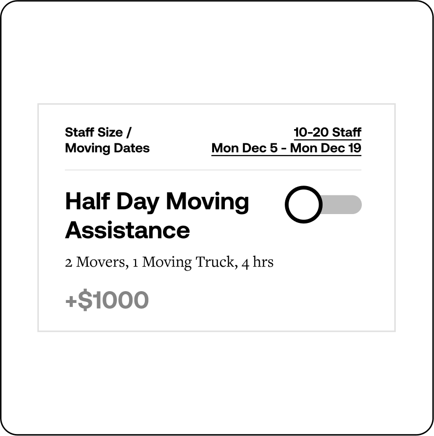Viewport: 434px width, 436px height.
Task: Click the 2 Movers description text
Action: [95, 262]
